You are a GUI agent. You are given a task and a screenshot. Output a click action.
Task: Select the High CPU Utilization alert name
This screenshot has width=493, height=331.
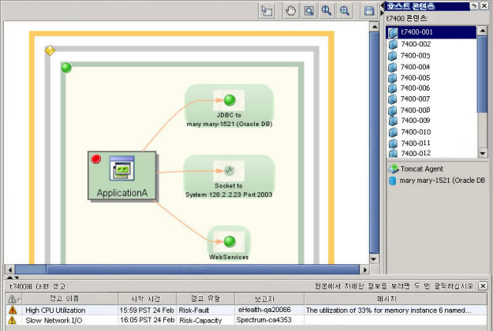click(55, 311)
